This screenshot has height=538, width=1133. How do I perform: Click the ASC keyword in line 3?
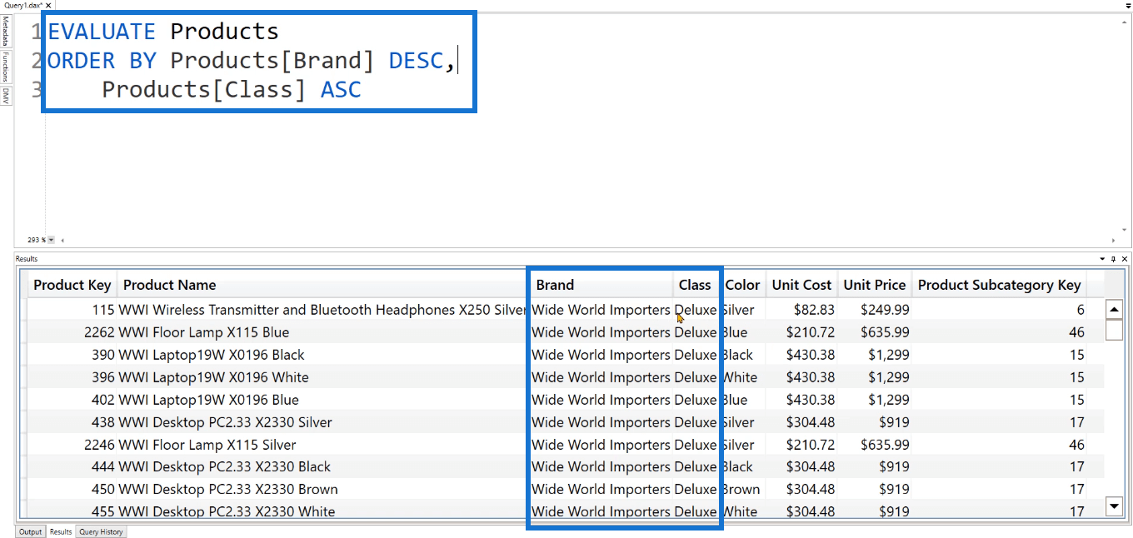(x=341, y=89)
